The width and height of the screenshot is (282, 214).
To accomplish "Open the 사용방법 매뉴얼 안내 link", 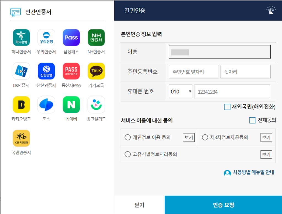I will tap(253, 172).
